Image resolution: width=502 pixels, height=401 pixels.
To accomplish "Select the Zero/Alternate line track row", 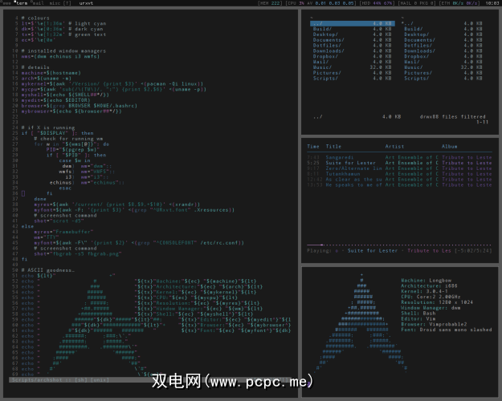I will (399, 168).
